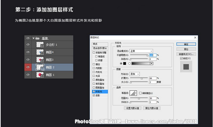Uncheck the 预览(V) checkbox
The image size is (213, 127).
pos(181,58)
